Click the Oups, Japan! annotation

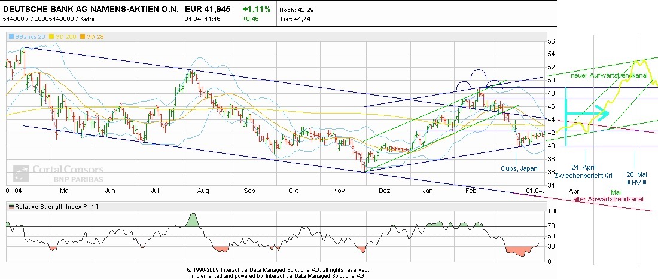click(519, 169)
